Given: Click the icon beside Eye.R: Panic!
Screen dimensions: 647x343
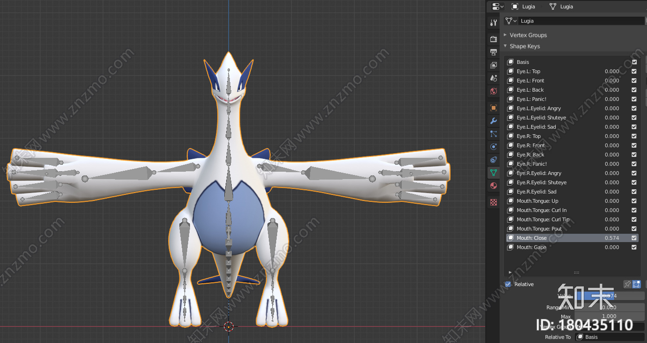Looking at the screenshot, I should (x=510, y=164).
